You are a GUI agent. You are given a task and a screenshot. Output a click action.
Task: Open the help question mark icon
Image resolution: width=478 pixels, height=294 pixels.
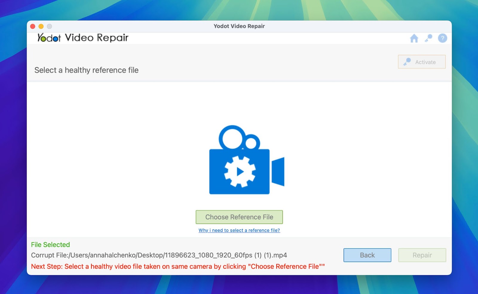point(442,38)
